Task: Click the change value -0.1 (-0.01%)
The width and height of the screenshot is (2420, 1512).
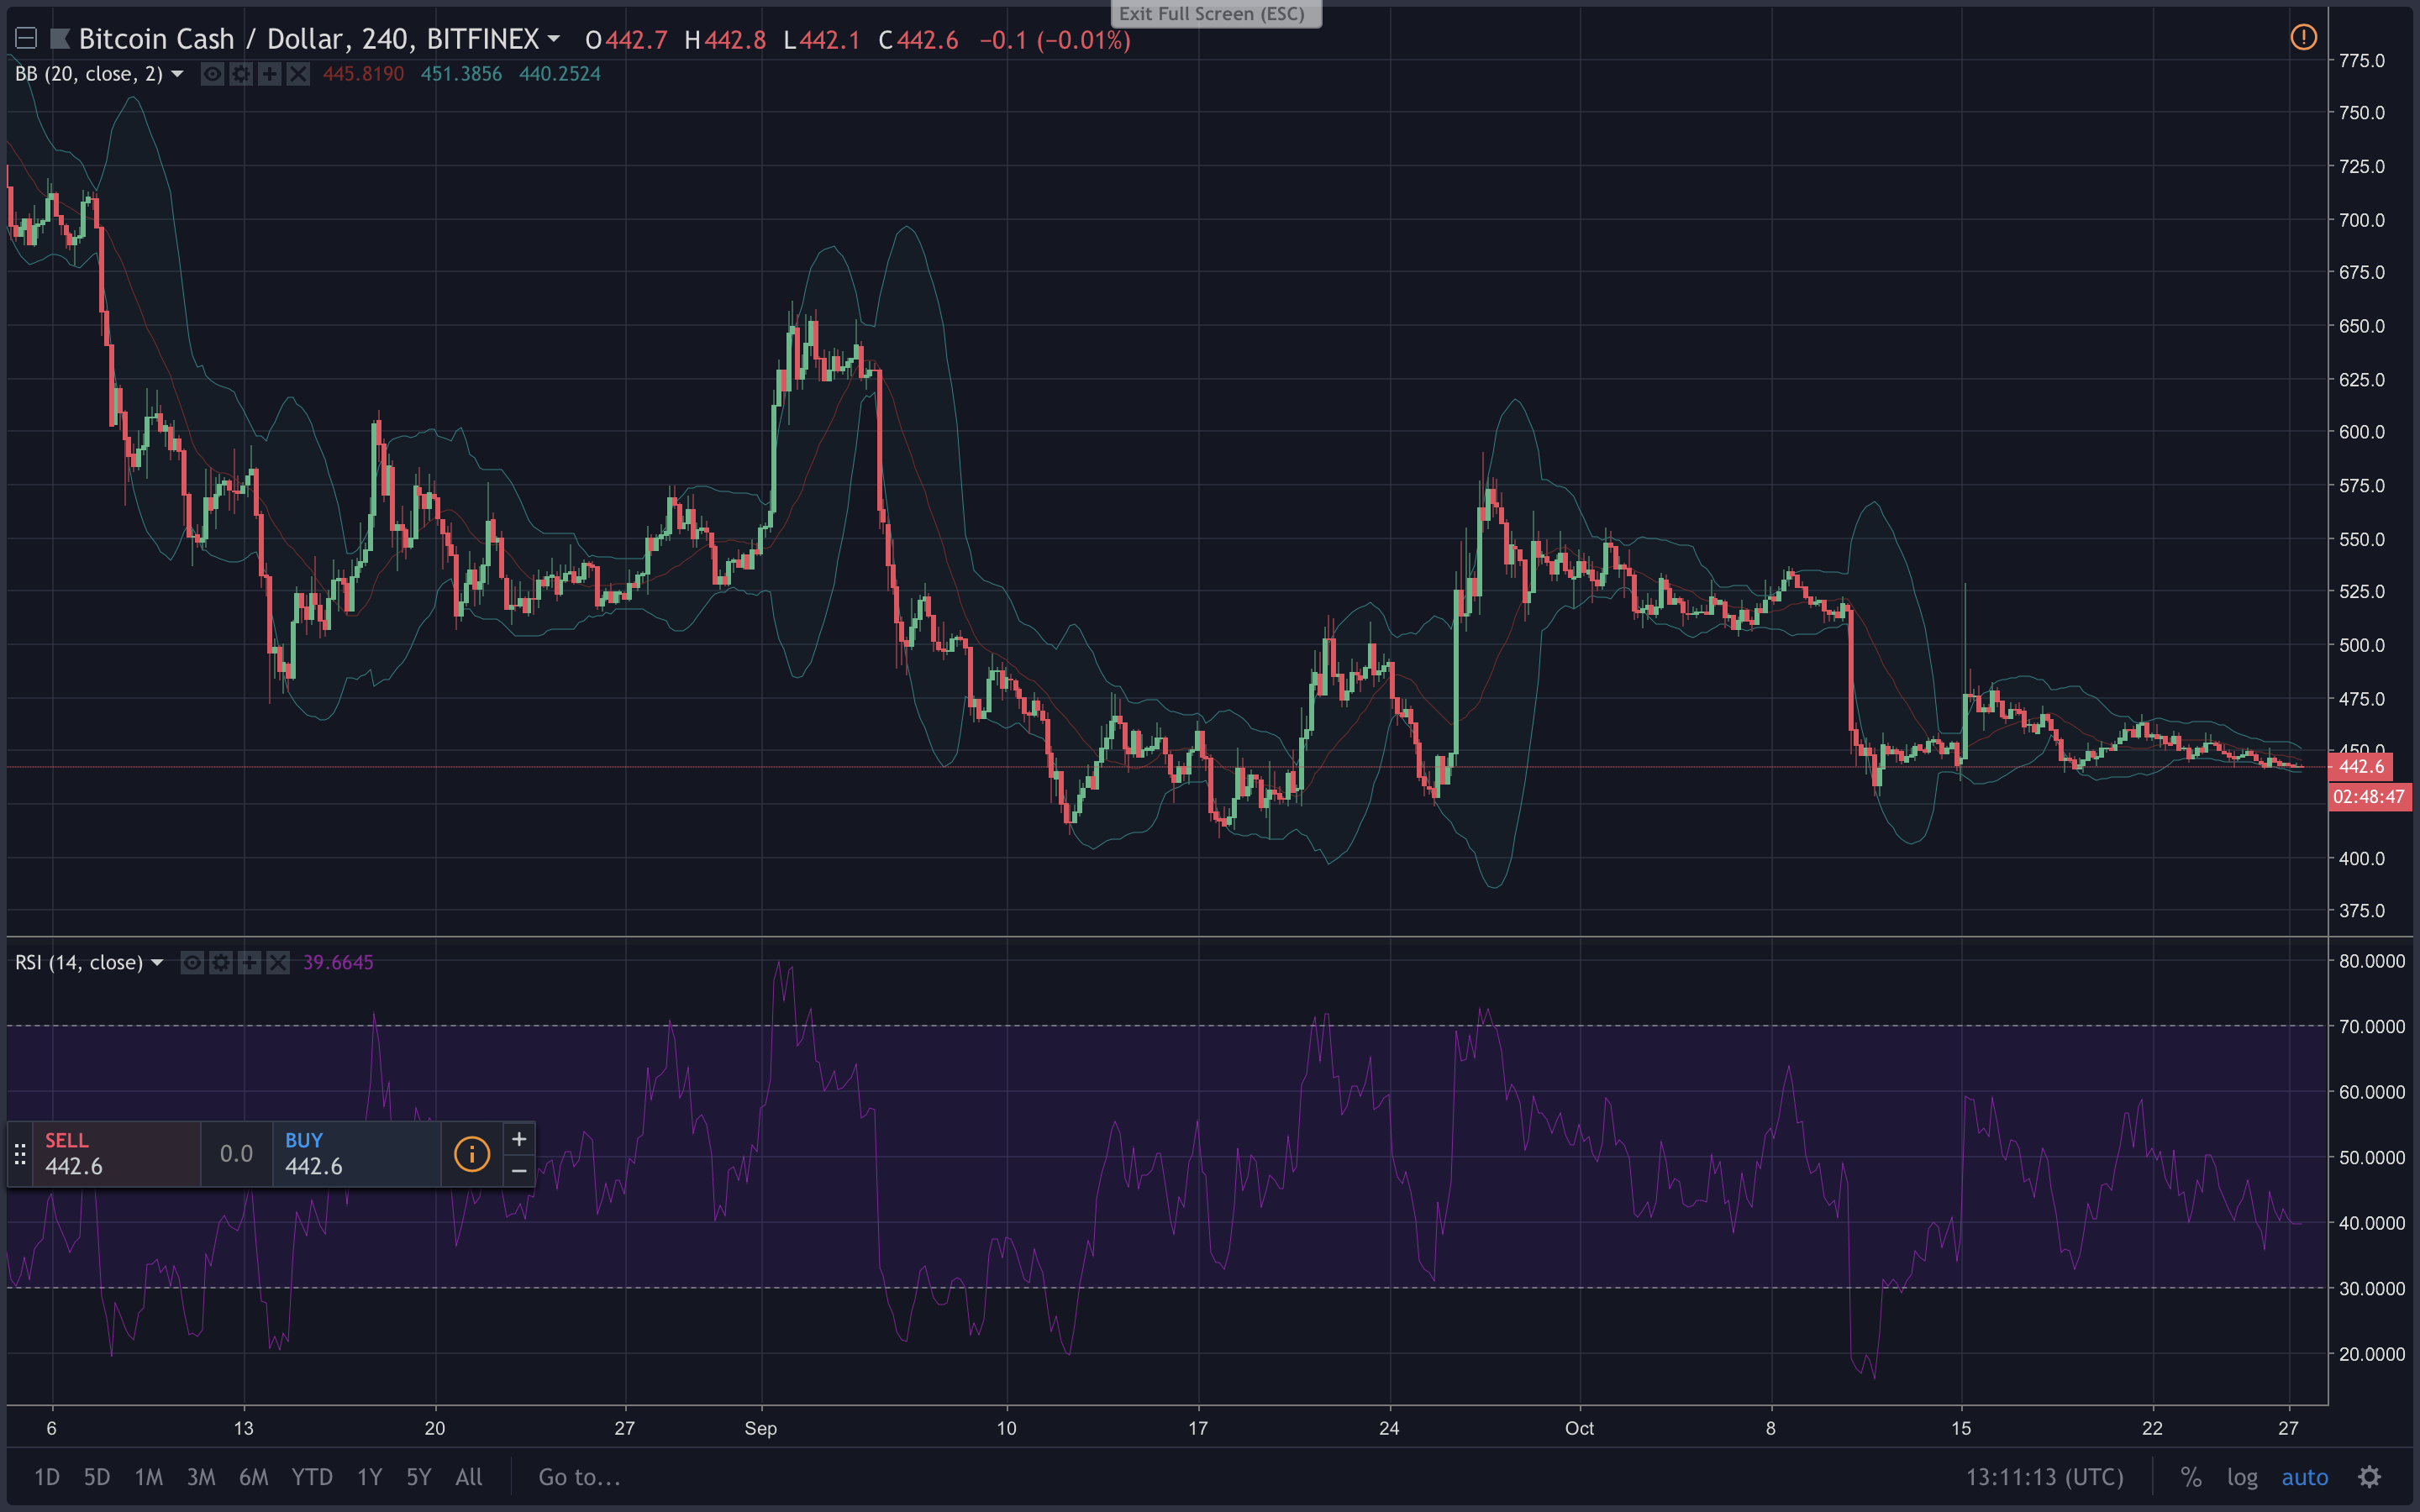Action: (x=1055, y=40)
